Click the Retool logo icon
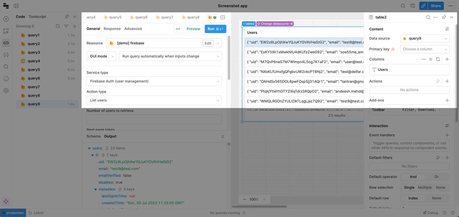459x217 pixels. coord(6,6)
